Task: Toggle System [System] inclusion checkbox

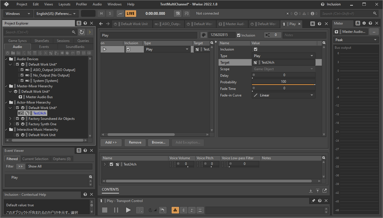Action: (22, 81)
